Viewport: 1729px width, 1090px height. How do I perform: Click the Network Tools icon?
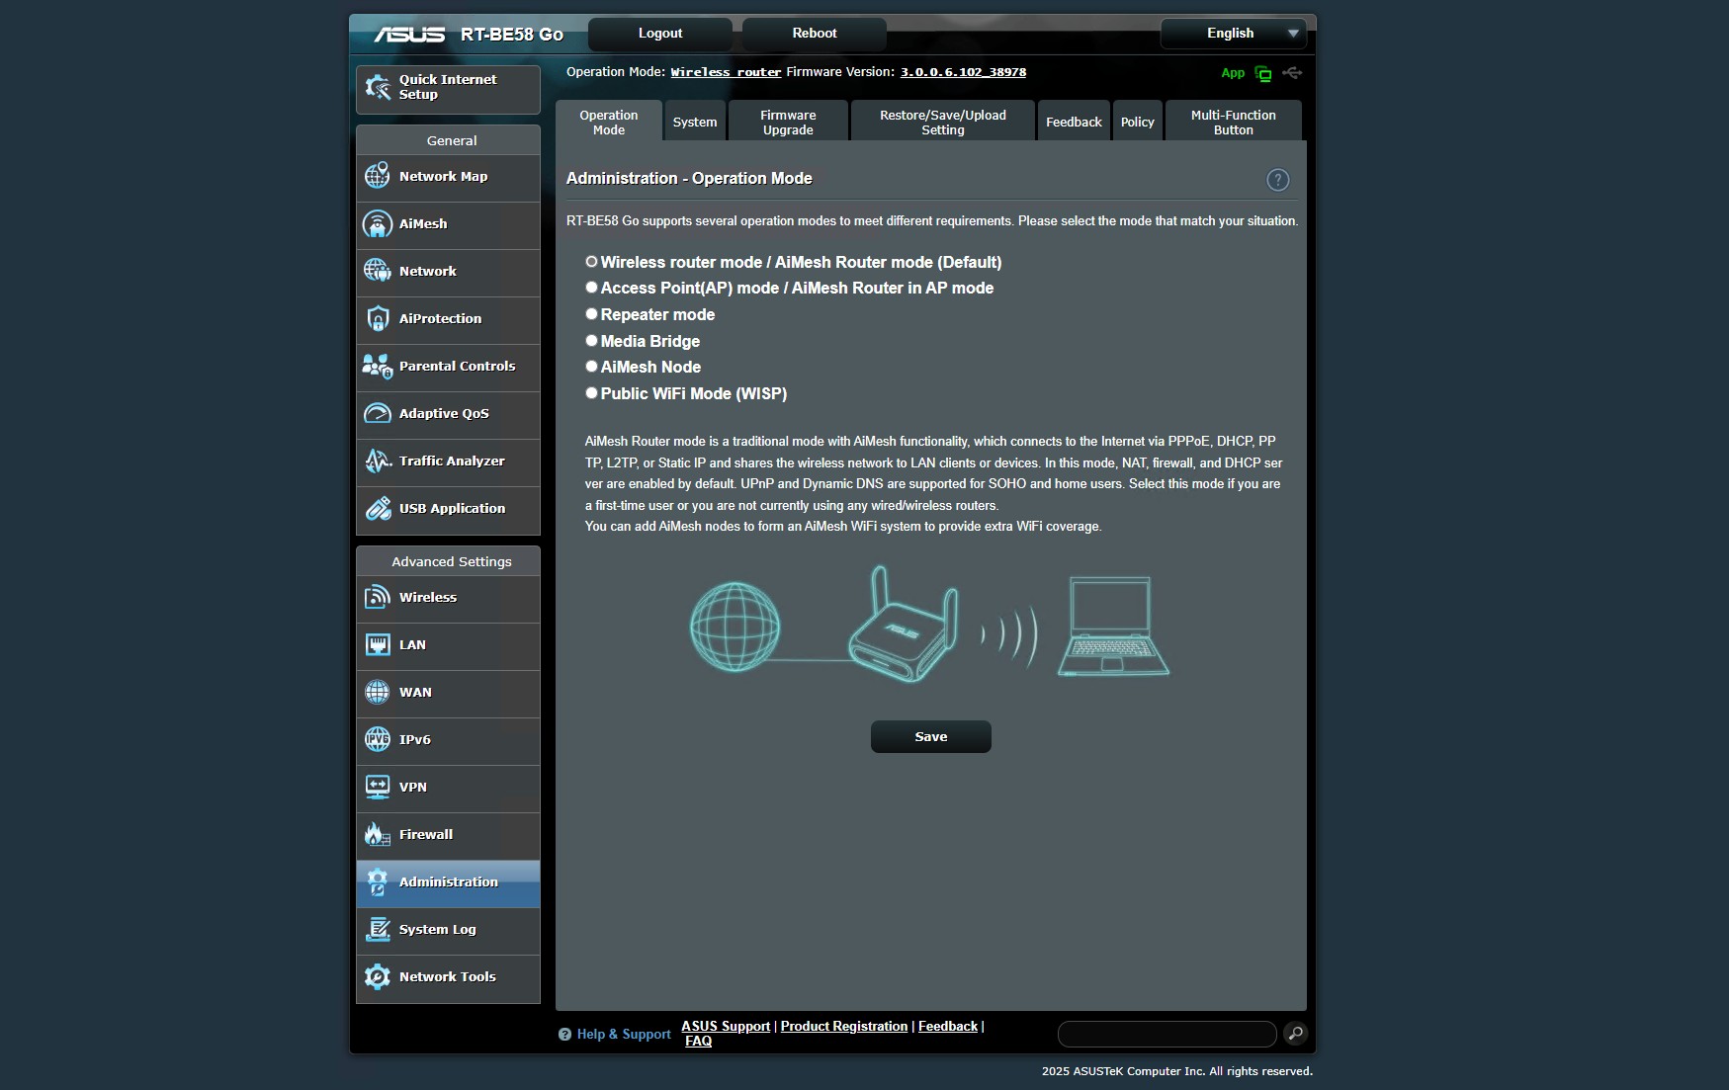pos(378,976)
